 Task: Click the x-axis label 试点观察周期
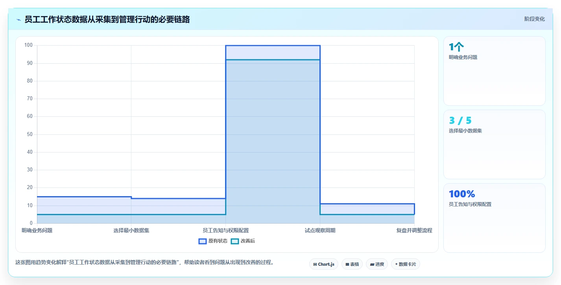coord(320,230)
